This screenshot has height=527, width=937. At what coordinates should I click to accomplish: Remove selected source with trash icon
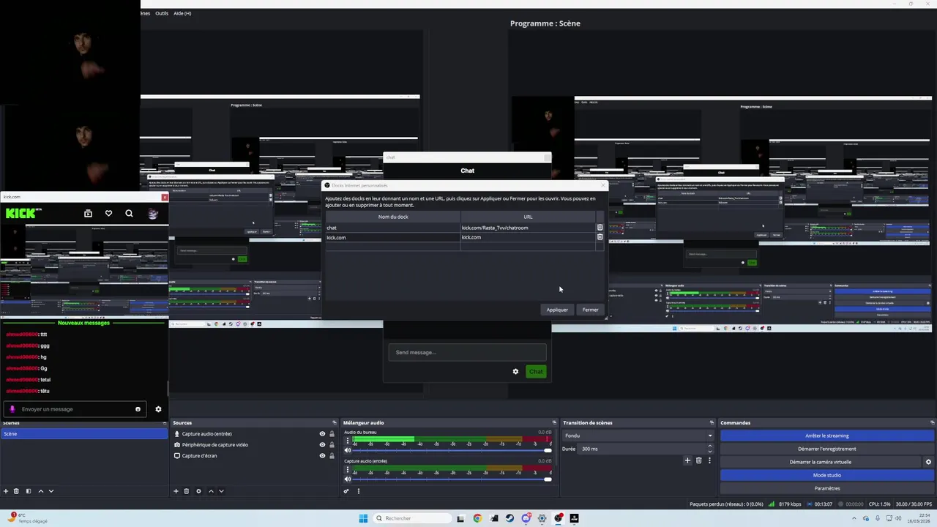186,491
